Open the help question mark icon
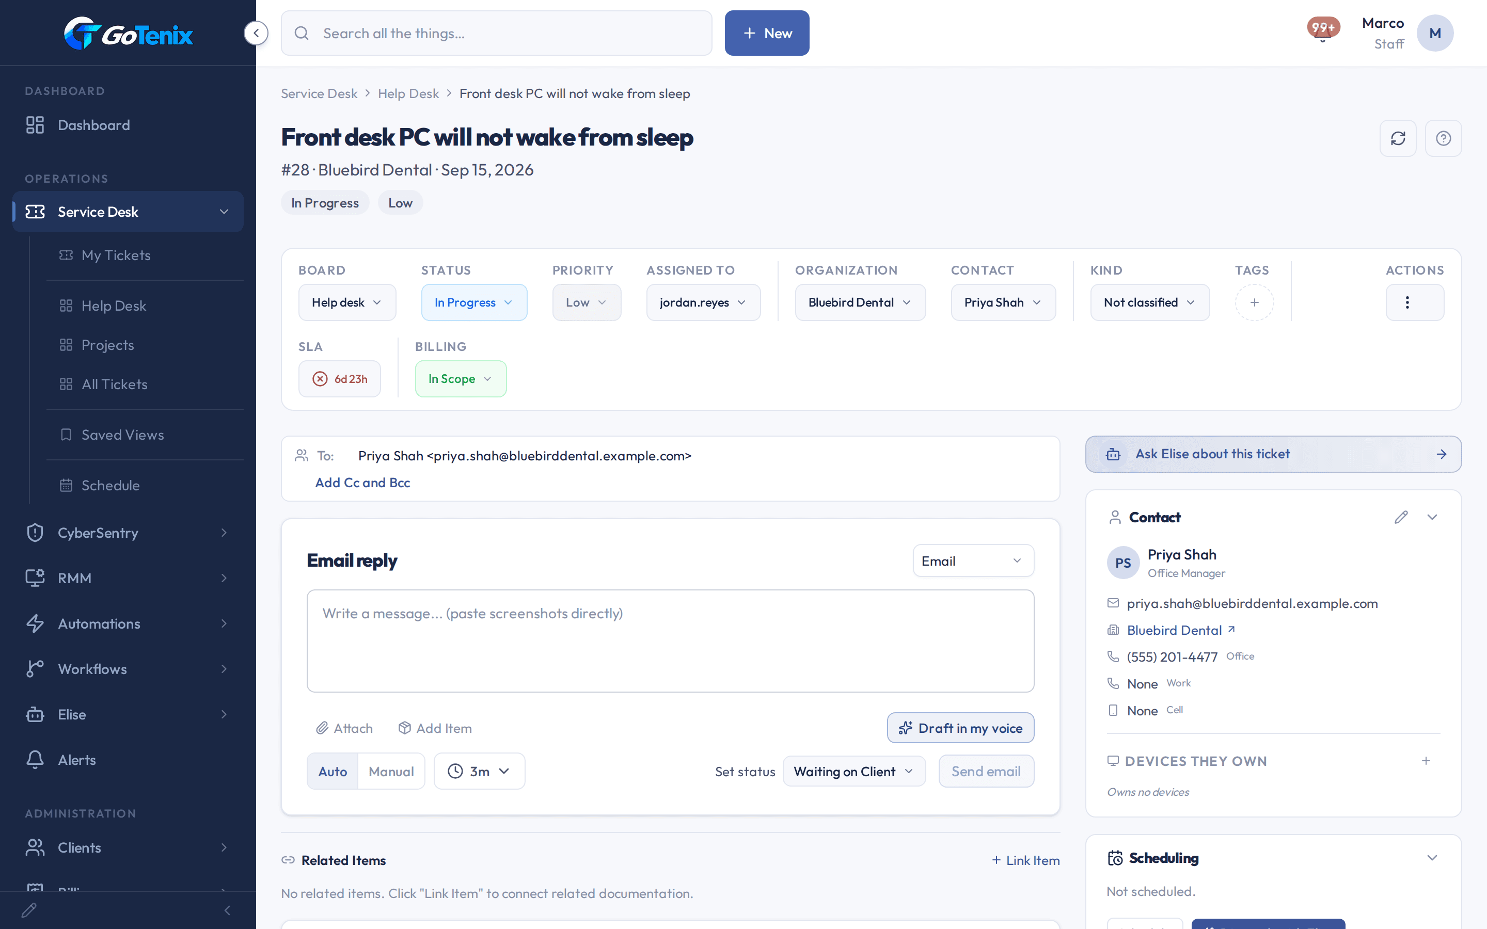1487x929 pixels. tap(1444, 138)
